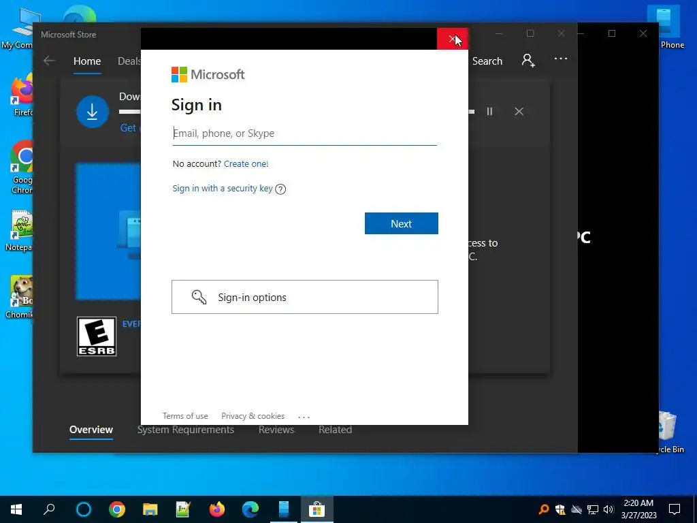
Task: Open the tray orange magnifier icon
Action: tap(543, 509)
